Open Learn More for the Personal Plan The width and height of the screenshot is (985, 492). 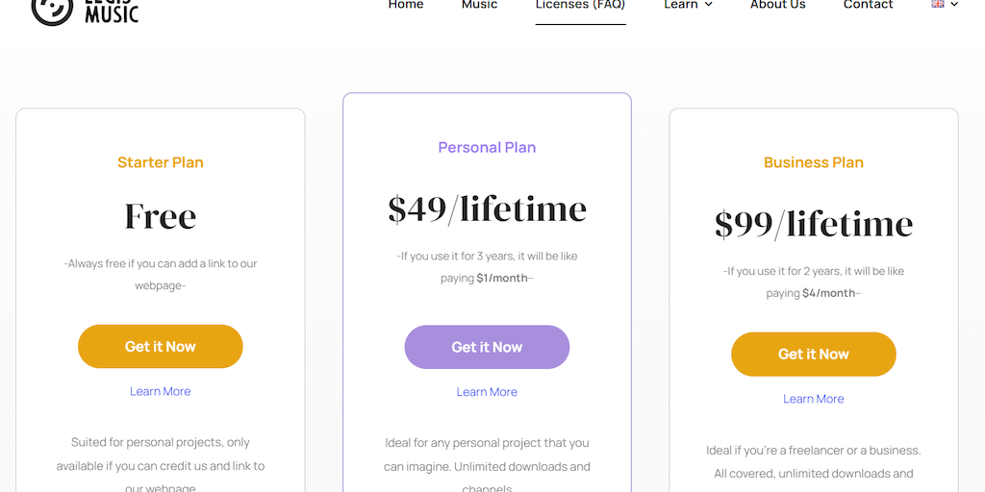tap(487, 392)
